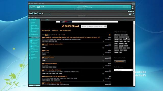
Task: Click the speaker mute icon beside volume slider
Action: click(43, 14)
